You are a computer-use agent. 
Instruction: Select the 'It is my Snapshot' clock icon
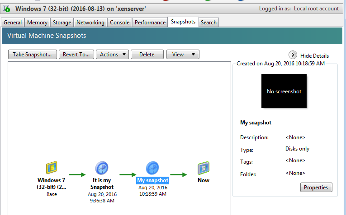(102, 168)
